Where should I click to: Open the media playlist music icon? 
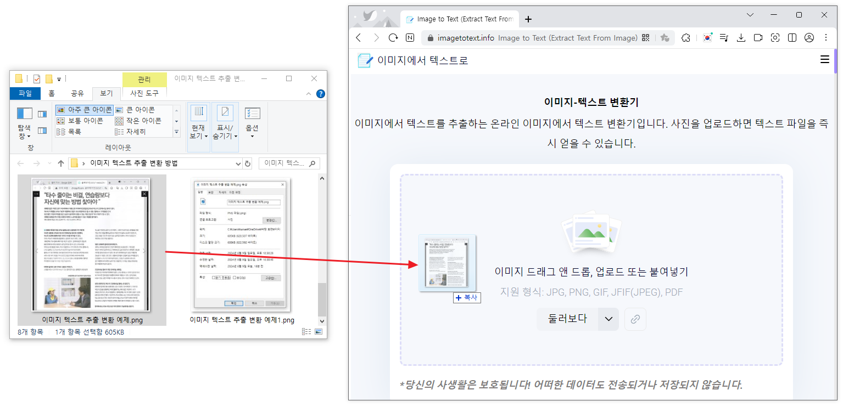pyautogui.click(x=723, y=38)
